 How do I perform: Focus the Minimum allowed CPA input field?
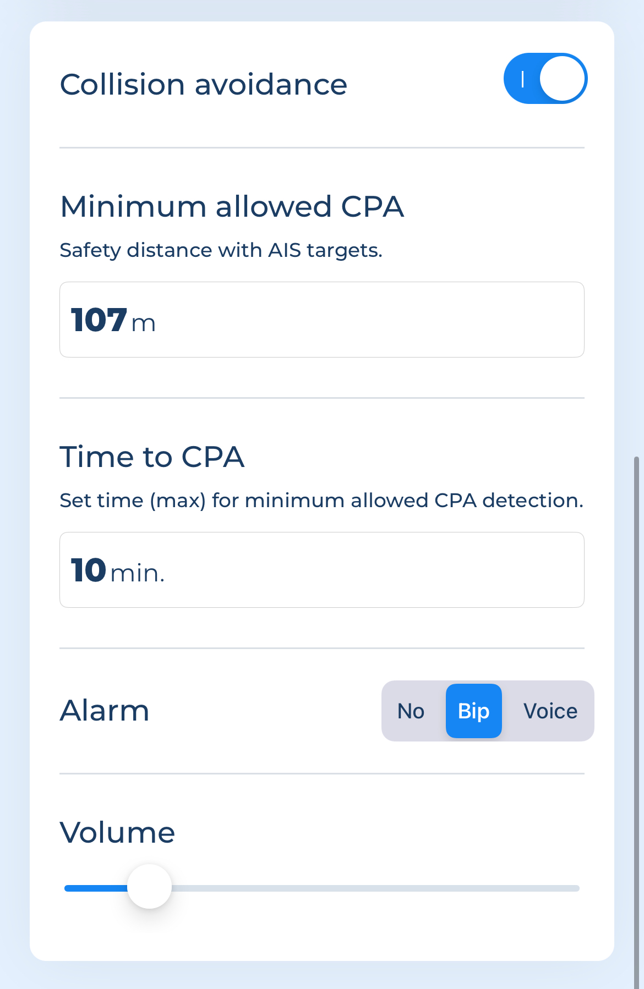click(x=322, y=320)
